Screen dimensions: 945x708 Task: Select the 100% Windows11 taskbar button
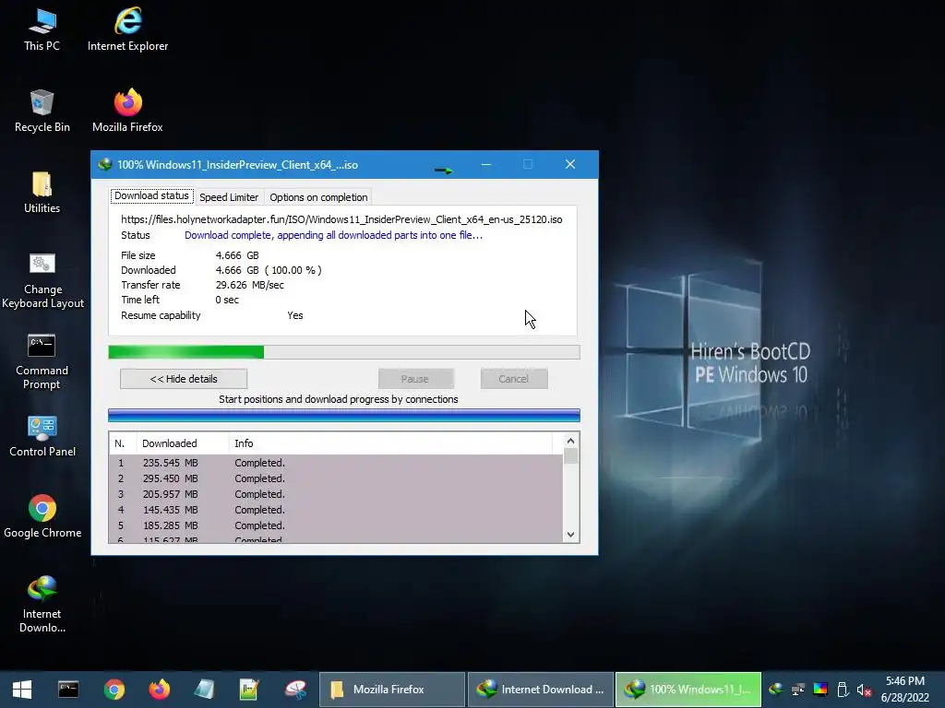click(x=688, y=690)
